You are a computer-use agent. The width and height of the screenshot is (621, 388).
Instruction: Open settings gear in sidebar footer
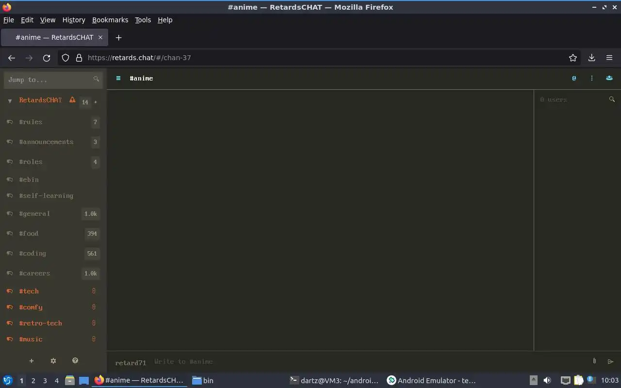click(x=53, y=361)
